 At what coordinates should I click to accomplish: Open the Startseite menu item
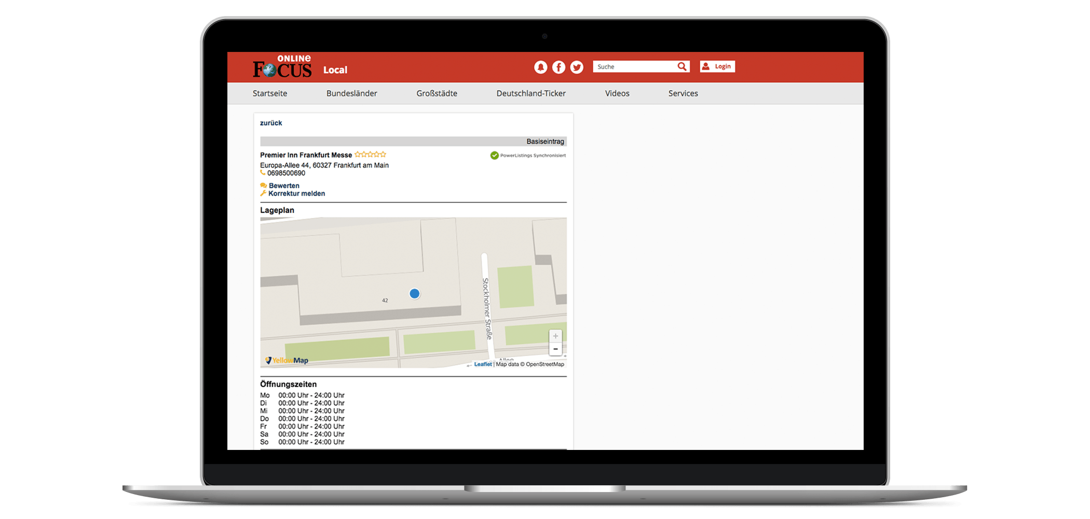click(270, 93)
